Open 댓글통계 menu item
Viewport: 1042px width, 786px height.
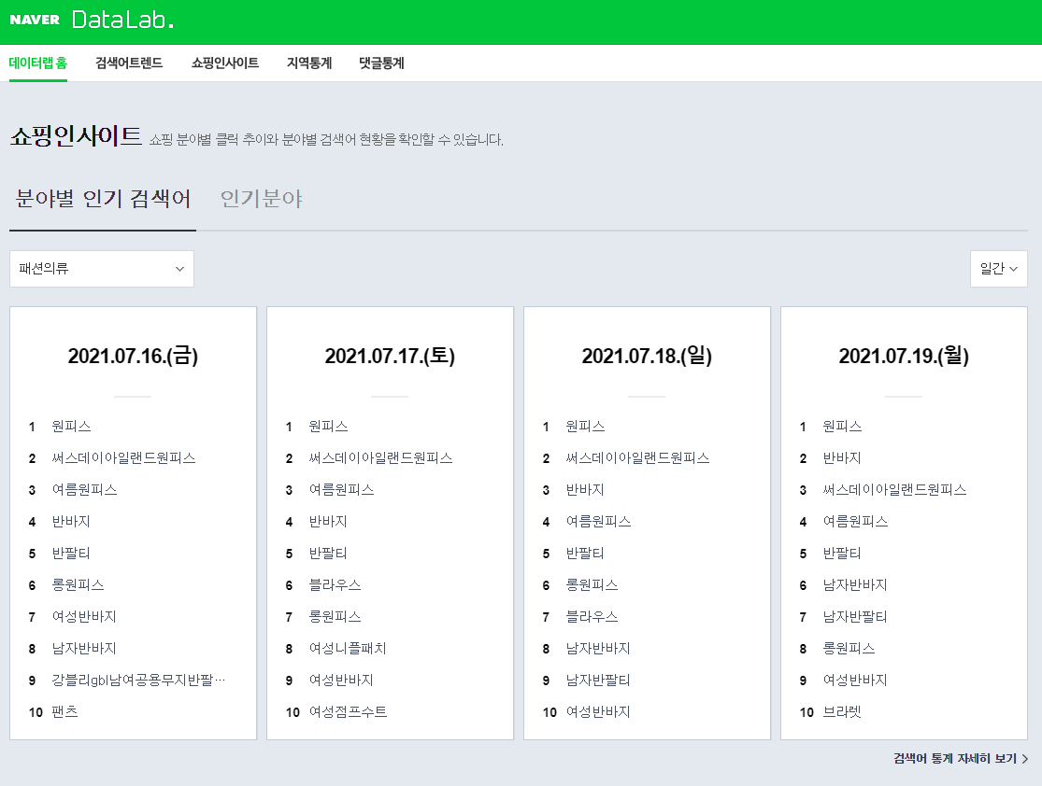[x=381, y=63]
